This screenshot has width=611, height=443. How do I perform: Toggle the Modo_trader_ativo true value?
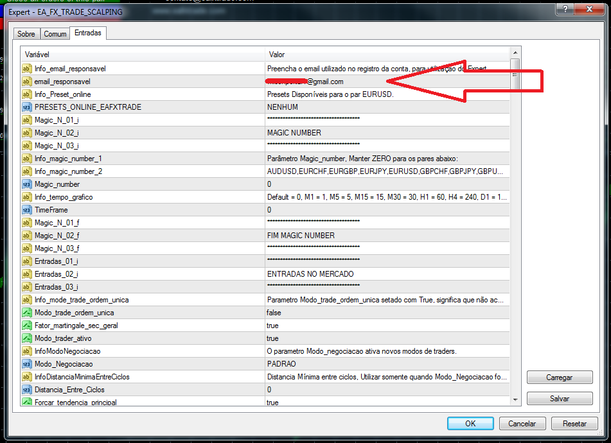[272, 338]
